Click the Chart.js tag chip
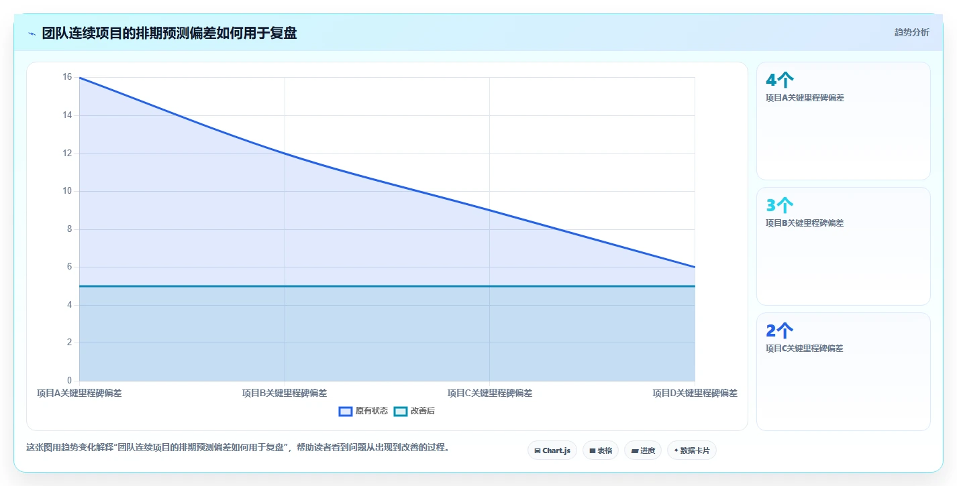Image resolution: width=957 pixels, height=486 pixels. [552, 450]
